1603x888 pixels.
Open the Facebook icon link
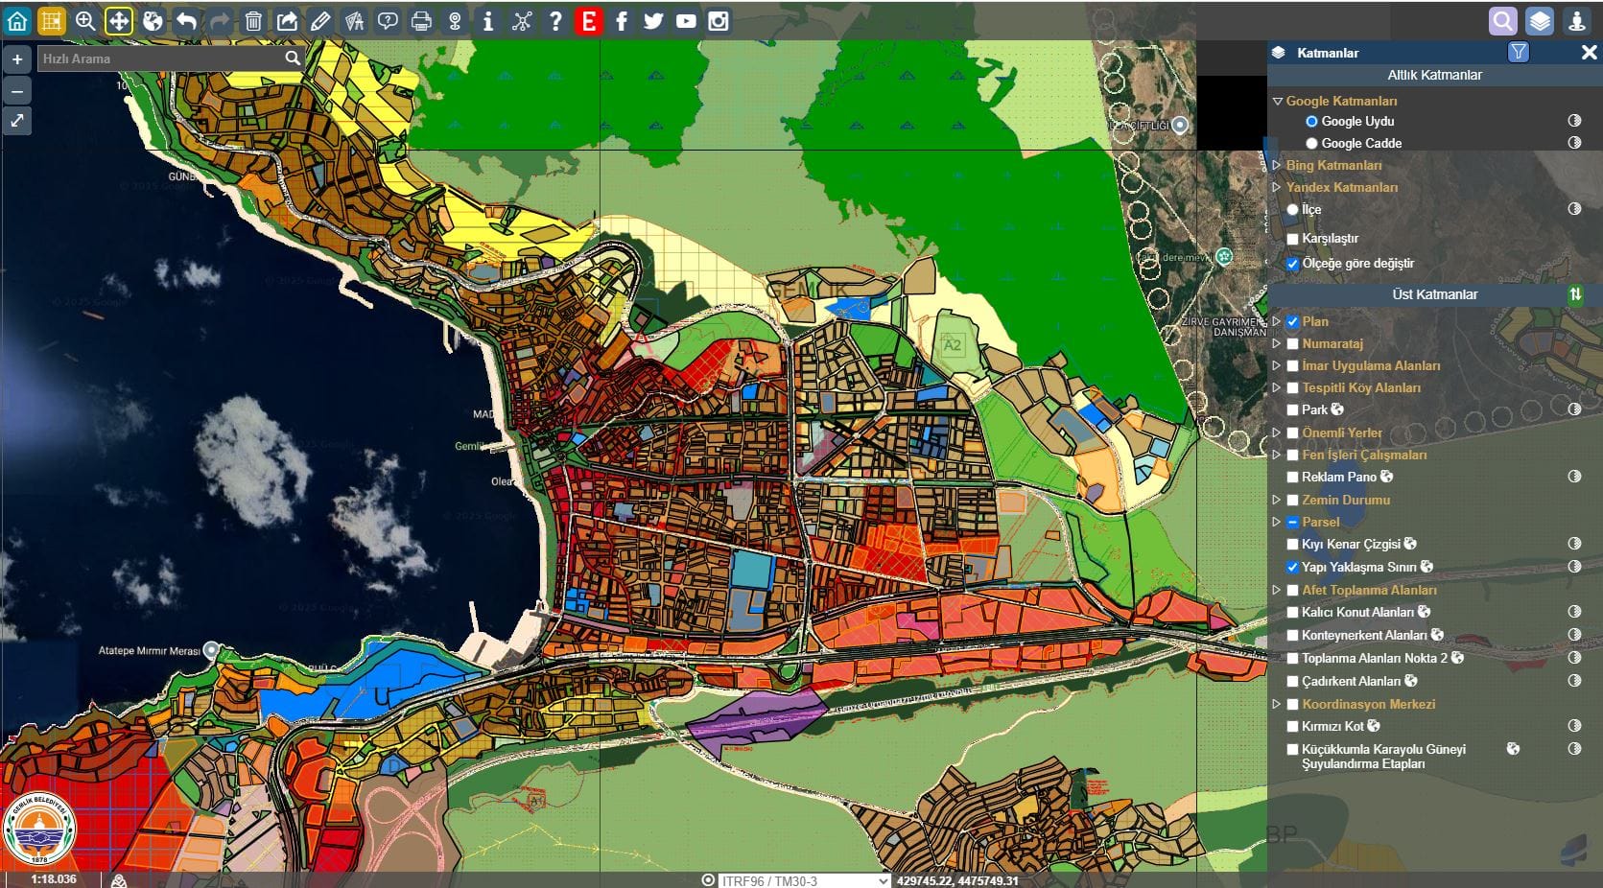tap(622, 21)
